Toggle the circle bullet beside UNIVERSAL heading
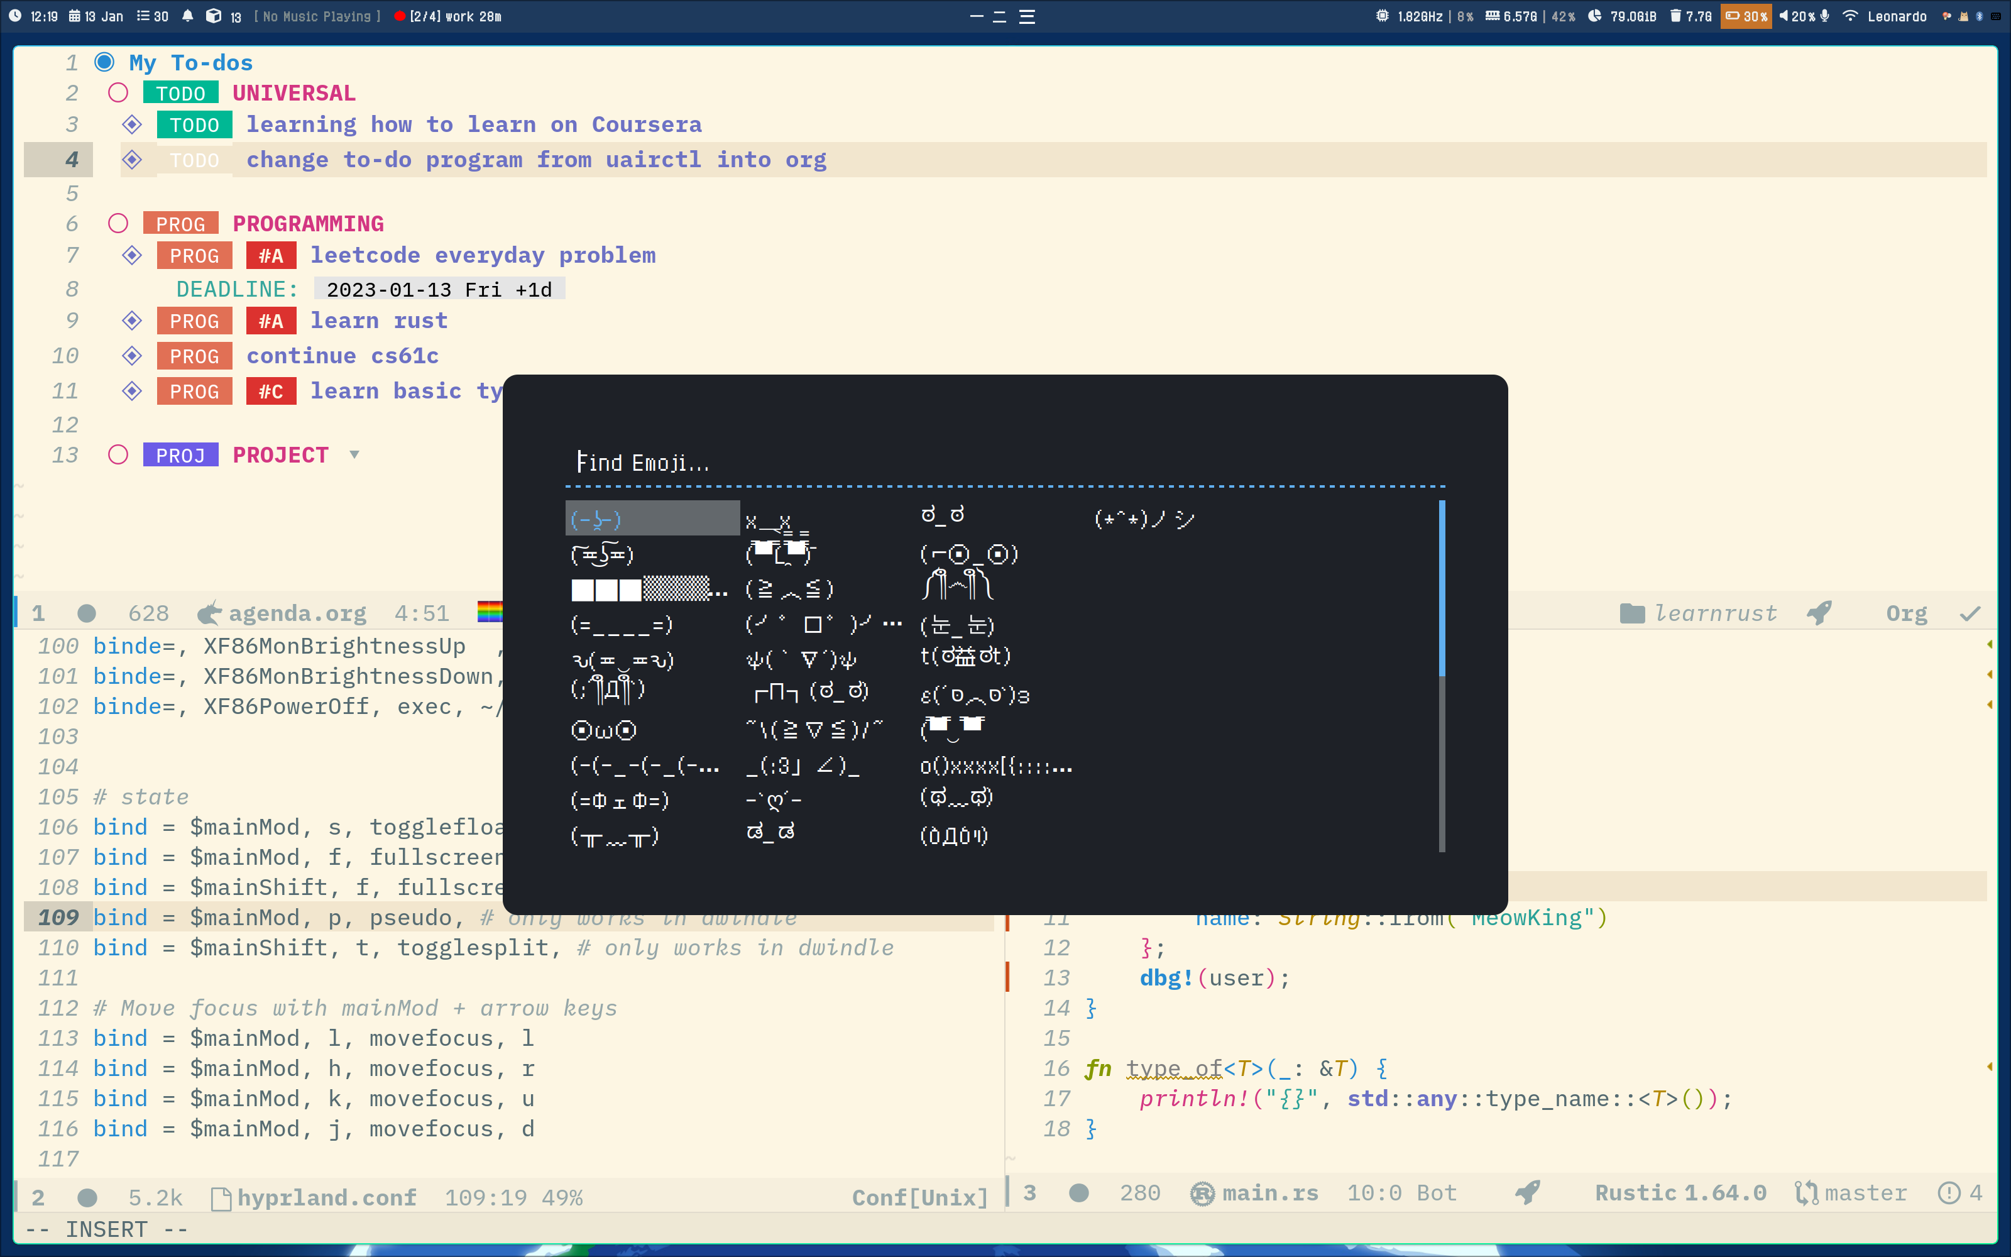Viewport: 2011px width, 1257px height. 118,92
